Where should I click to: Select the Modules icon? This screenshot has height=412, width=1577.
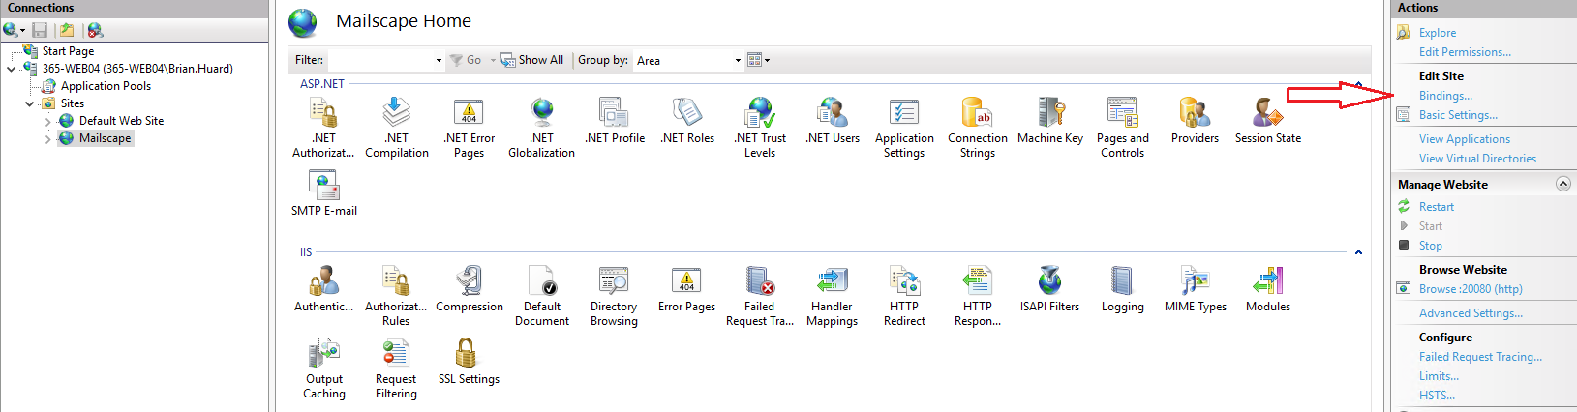1268,288
